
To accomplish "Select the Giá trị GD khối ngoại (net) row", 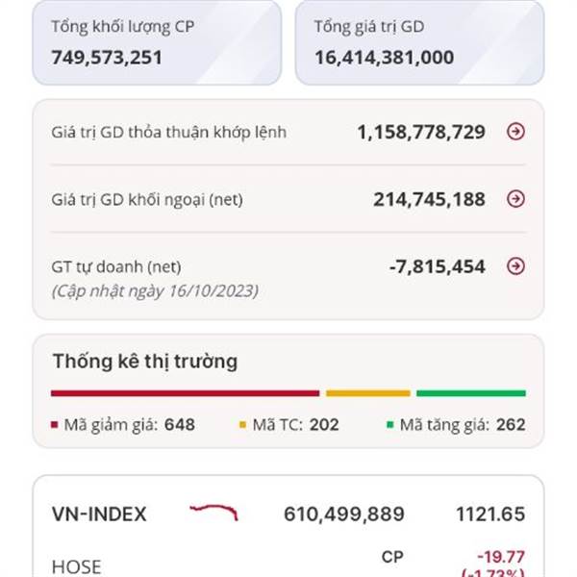I will pos(288,199).
